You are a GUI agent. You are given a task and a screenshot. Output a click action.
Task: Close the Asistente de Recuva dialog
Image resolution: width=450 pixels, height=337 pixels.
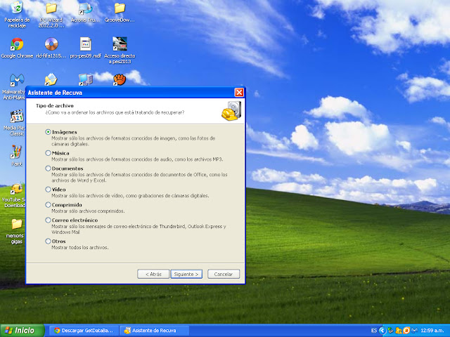239,92
